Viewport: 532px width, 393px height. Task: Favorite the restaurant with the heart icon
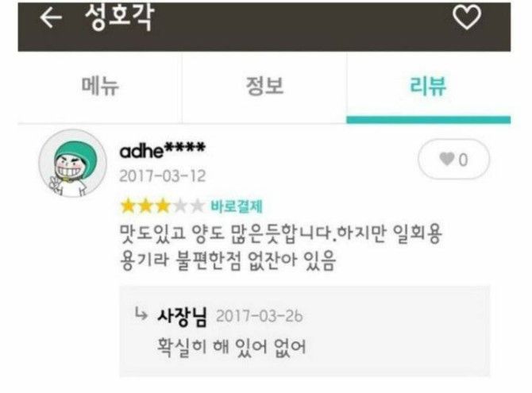467,17
